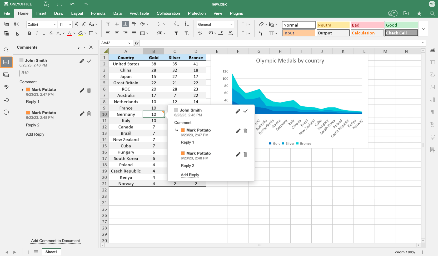Resolve John Smith's comment in popup

[246, 111]
